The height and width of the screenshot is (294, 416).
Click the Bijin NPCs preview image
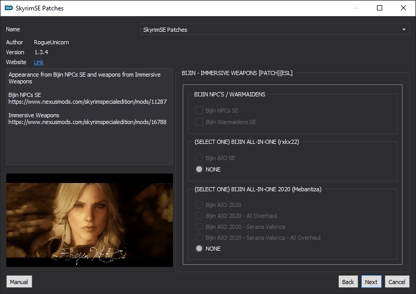click(x=90, y=220)
